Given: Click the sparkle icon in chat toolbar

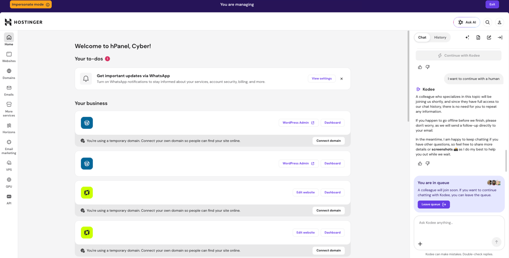Looking at the screenshot, I should point(467,37).
